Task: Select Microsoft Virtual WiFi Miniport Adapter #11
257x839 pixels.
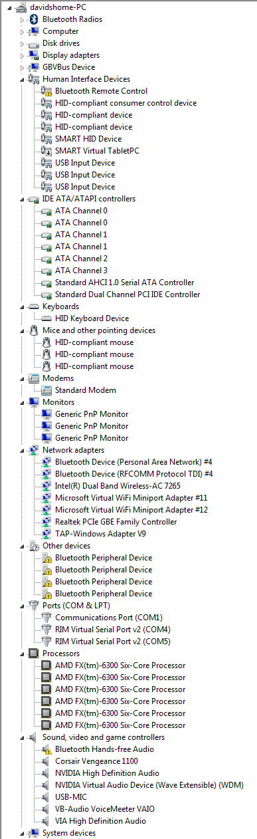Action: [131, 498]
